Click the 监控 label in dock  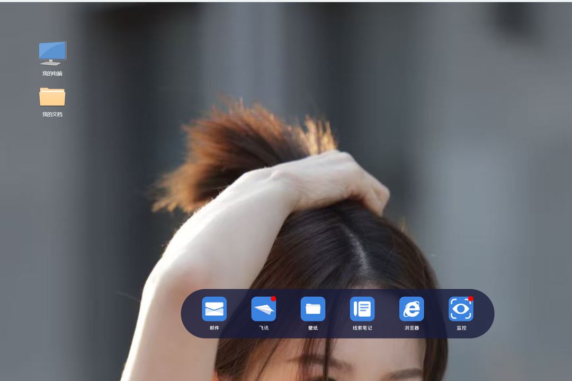click(461, 328)
